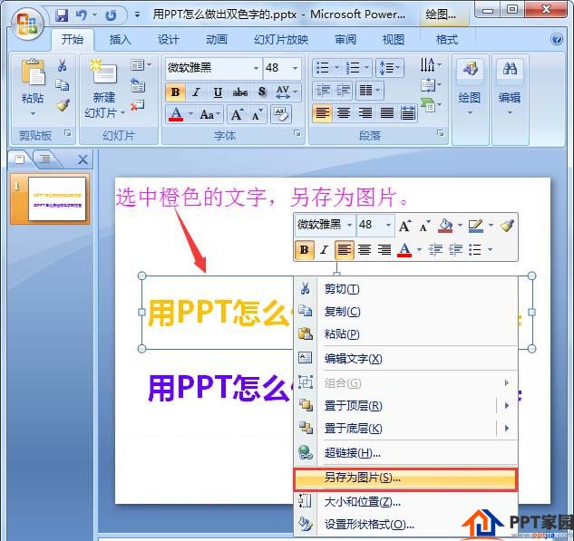Redo the last action
This screenshot has width=574, height=541.
111,15
